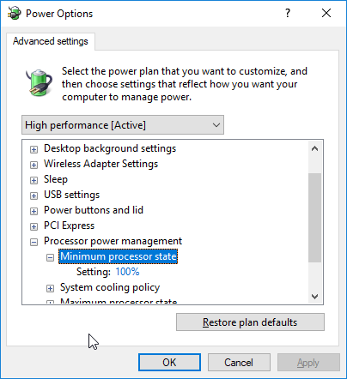Click the Power Options title bar icon

pos(15,13)
